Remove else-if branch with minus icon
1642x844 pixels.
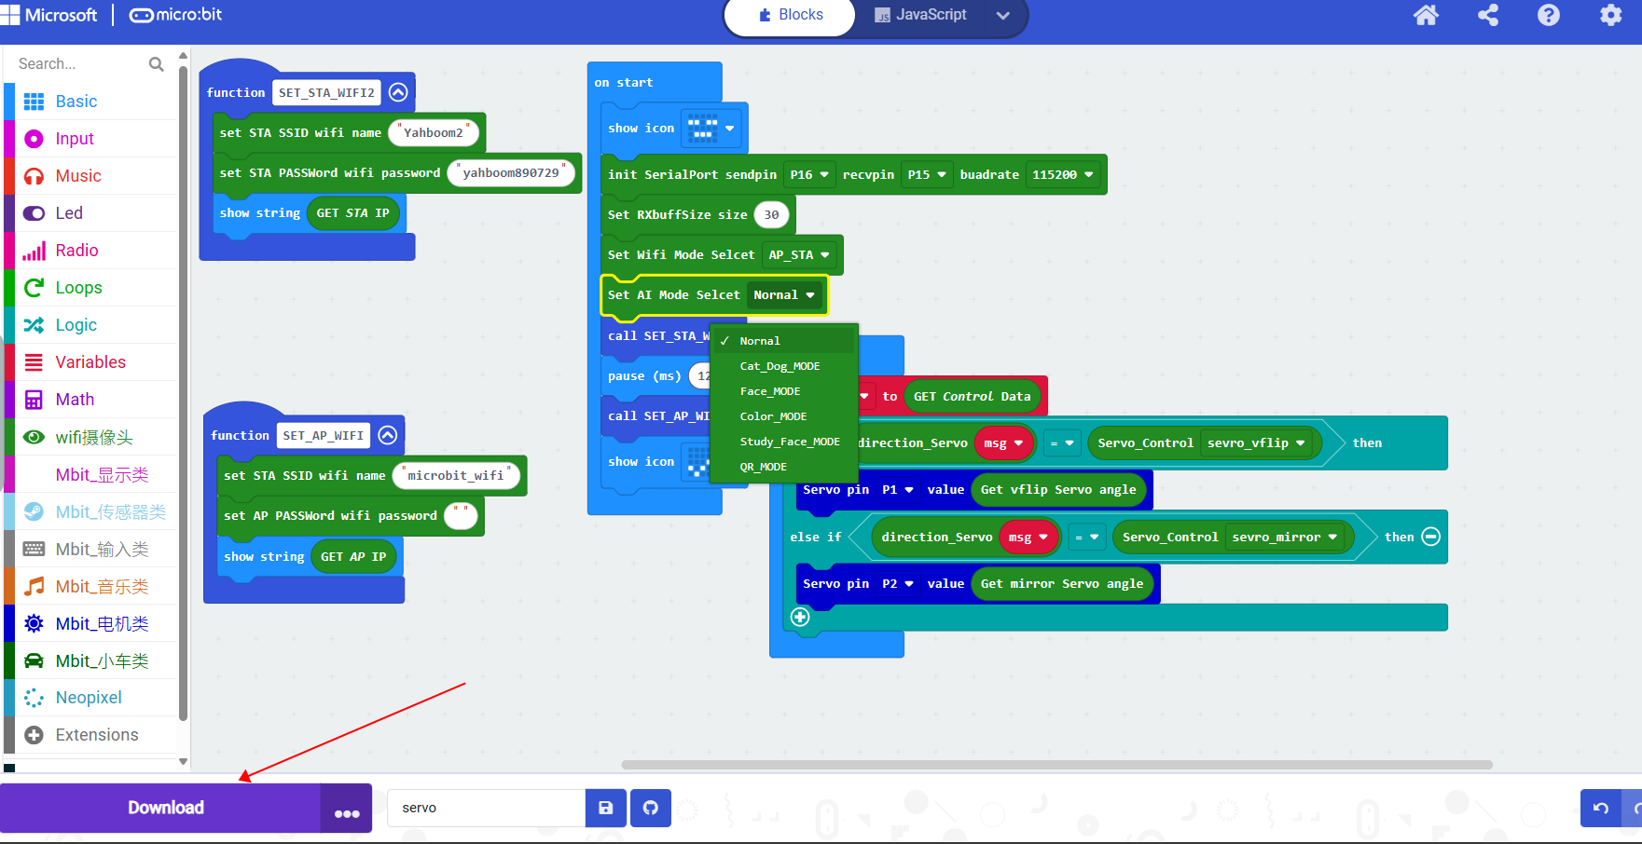click(x=1431, y=537)
